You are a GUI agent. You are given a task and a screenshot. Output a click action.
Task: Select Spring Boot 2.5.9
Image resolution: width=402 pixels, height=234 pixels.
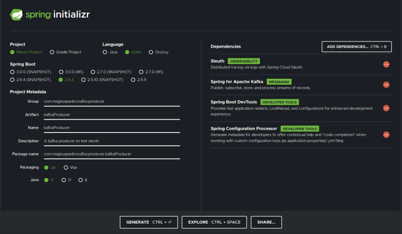click(138, 80)
